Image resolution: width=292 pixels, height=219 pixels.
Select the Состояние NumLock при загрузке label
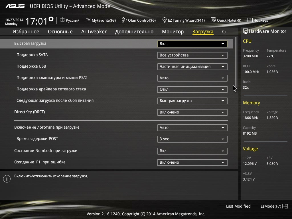[46, 151]
